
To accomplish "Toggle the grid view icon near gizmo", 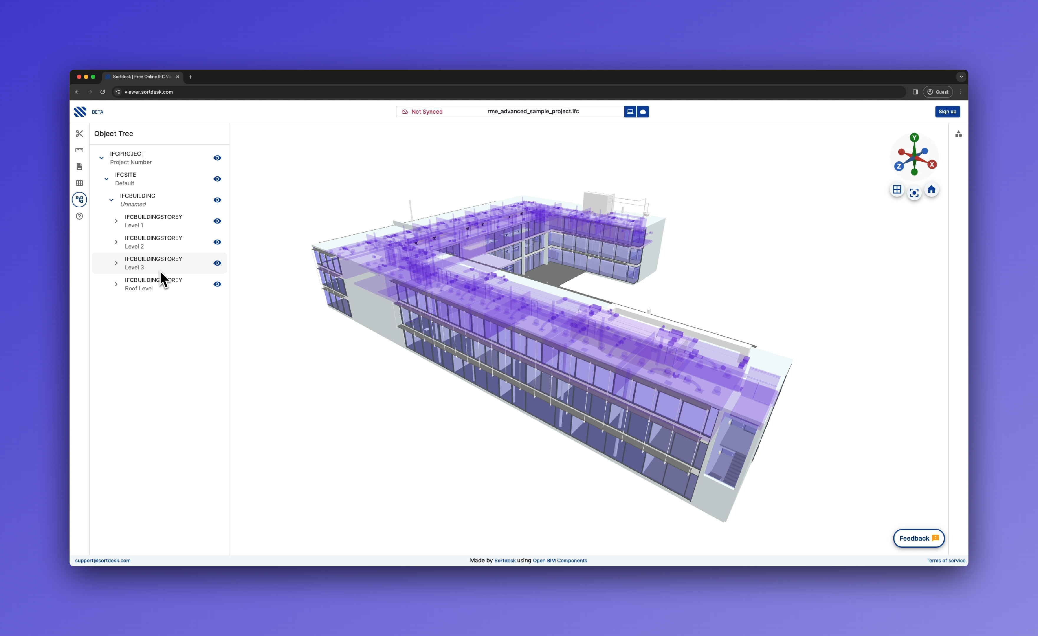I will [x=897, y=190].
